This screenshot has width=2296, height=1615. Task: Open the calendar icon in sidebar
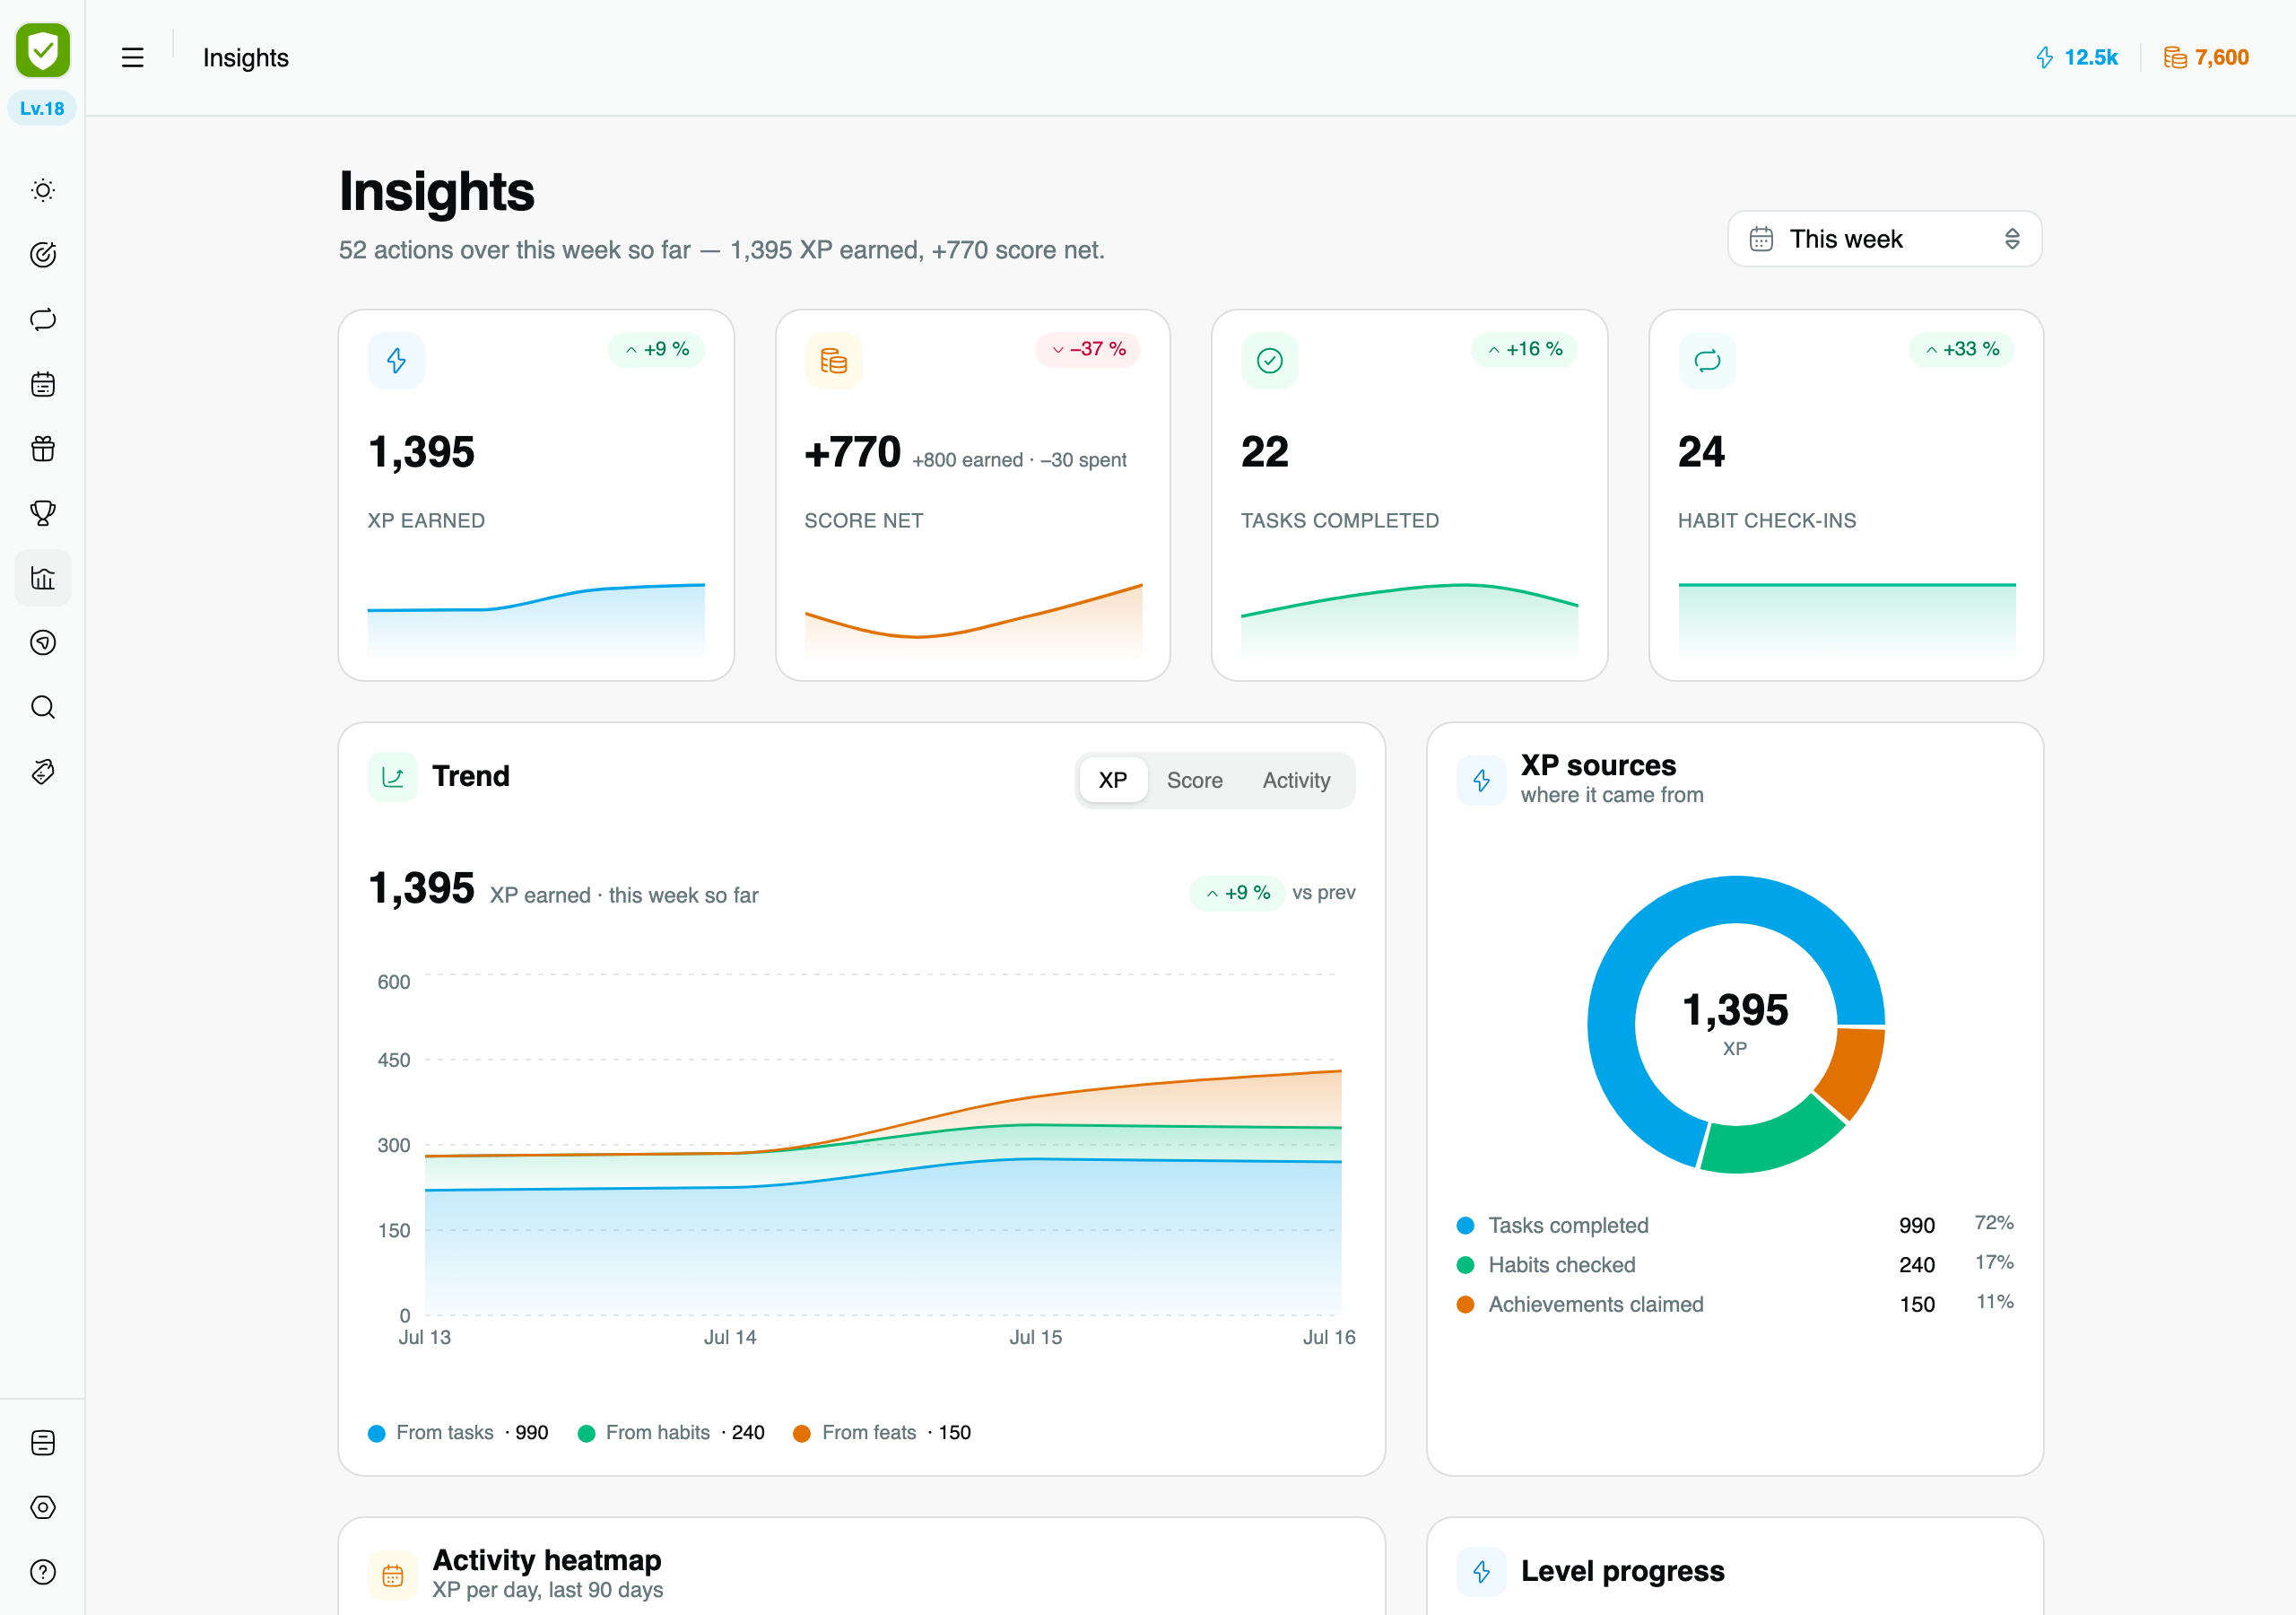43,384
